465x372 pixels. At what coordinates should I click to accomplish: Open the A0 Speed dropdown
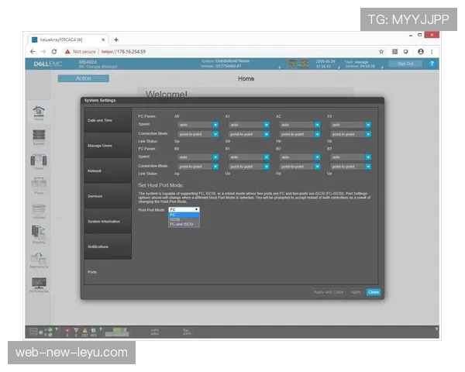tap(198, 125)
